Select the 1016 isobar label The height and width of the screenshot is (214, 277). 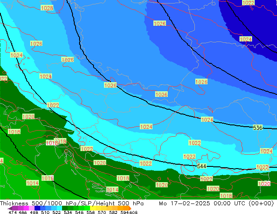click(x=48, y=178)
